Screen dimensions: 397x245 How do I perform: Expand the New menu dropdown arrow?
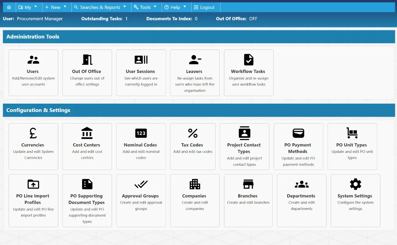point(65,6)
